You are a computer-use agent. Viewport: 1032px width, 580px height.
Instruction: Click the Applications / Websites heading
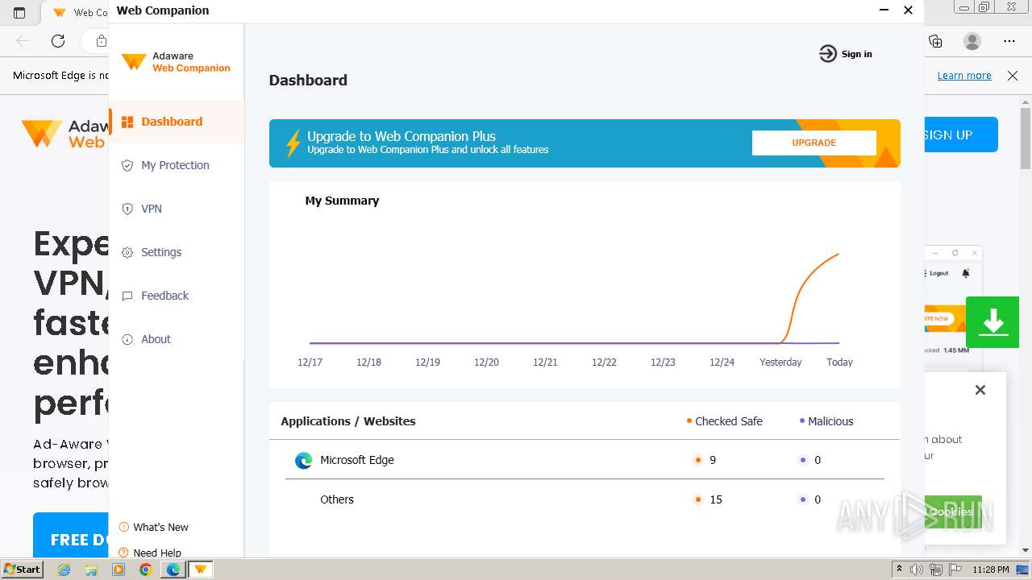(x=348, y=421)
